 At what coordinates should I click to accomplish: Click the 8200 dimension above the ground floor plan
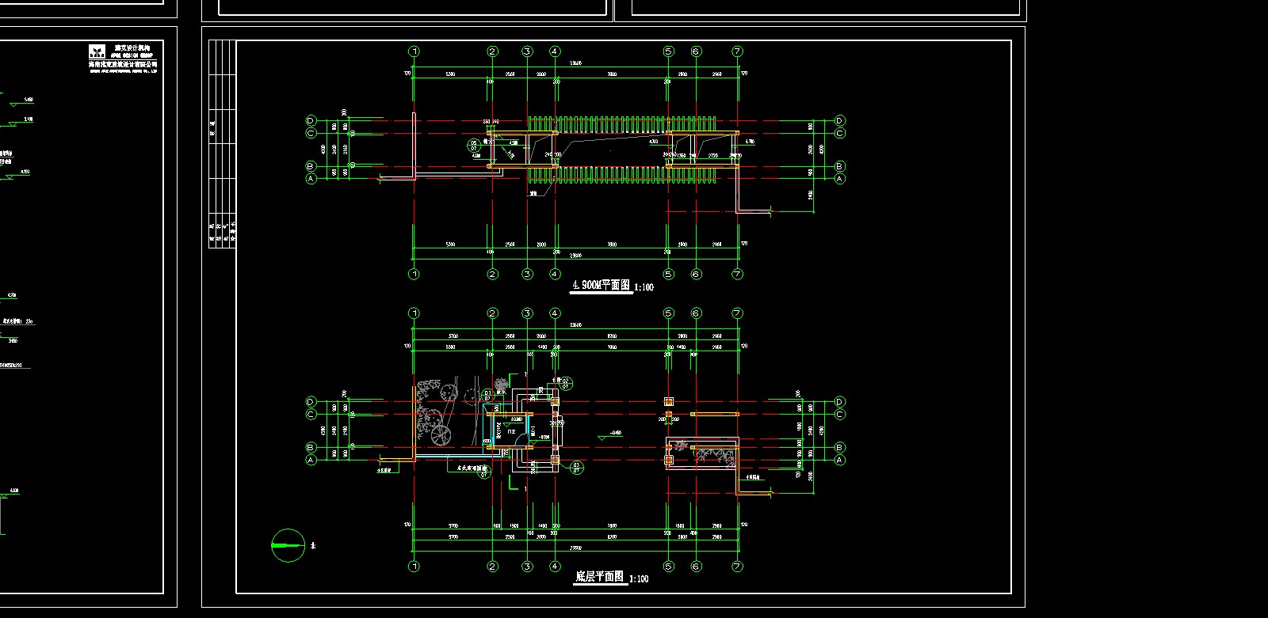(612, 336)
